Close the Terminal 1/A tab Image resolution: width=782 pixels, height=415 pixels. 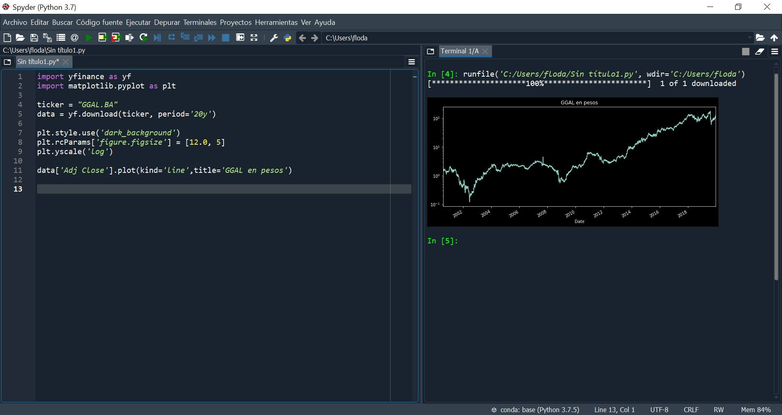coord(485,51)
